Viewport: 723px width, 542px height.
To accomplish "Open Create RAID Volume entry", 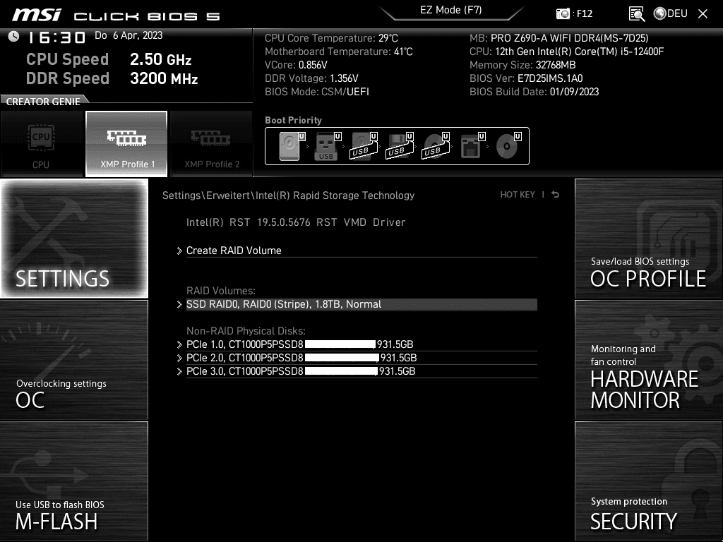I will point(361,251).
